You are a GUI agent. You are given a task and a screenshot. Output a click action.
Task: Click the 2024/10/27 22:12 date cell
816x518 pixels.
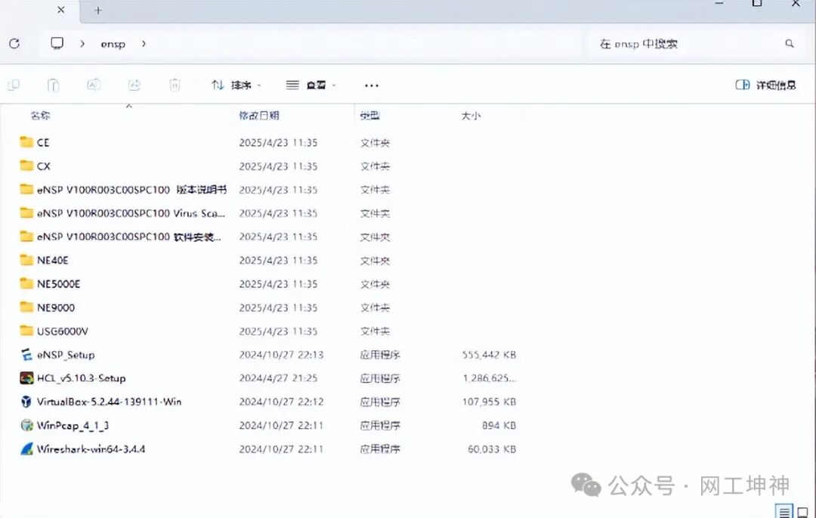pos(281,402)
